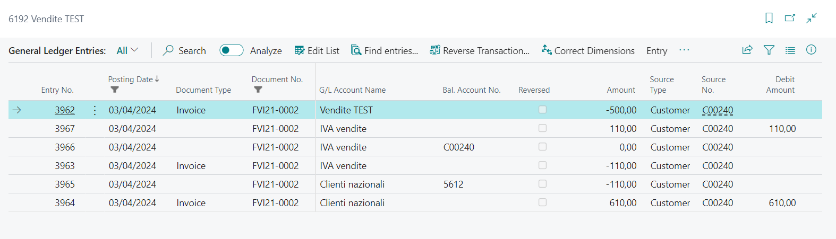Sort by Entry No. column header
Screen dimensions: 836x239
[57, 90]
